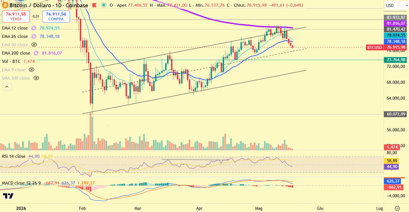This screenshot has height=212, width=409.
Task: Click the purple 81.816,07 price label
Action: pos(396,23)
